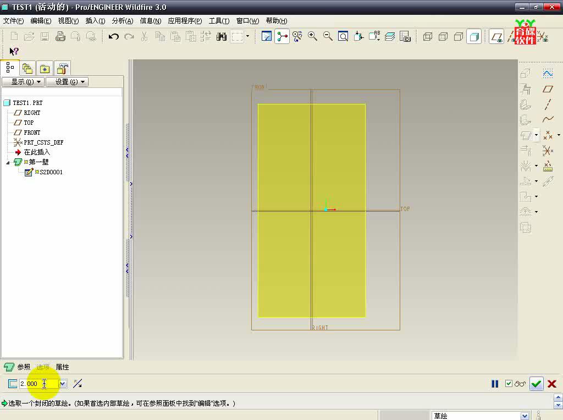Open the Saved view list icon

374,36
